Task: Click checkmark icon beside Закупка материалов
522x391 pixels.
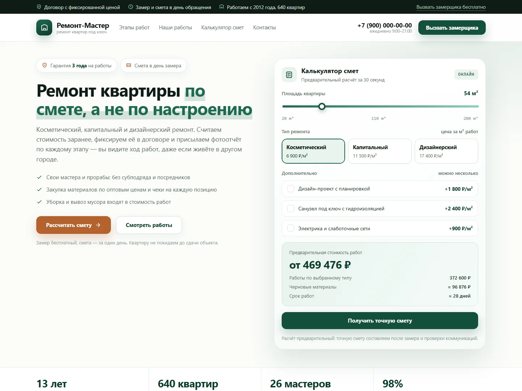Action: point(39,190)
